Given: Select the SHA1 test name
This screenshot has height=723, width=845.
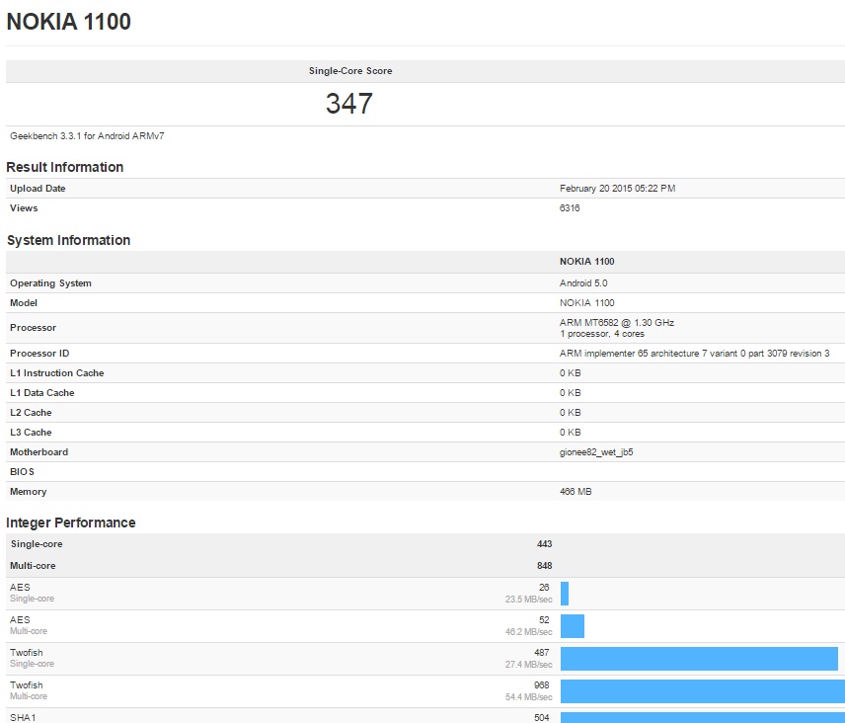Looking at the screenshot, I should click(x=23, y=718).
